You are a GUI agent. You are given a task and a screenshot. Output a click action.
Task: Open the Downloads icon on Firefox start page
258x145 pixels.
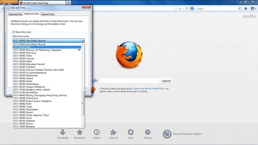click(63, 132)
